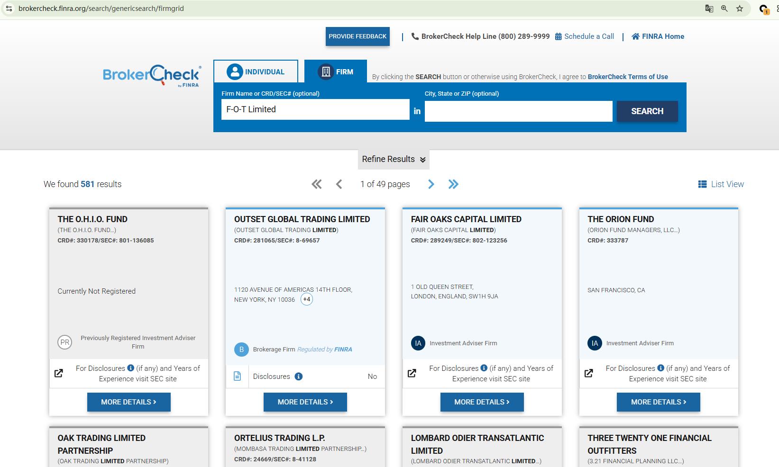The width and height of the screenshot is (779, 467).
Task: Jump to the first results page
Action: 316,184
